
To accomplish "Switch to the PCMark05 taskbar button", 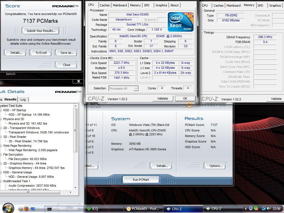I will point(144,209).
